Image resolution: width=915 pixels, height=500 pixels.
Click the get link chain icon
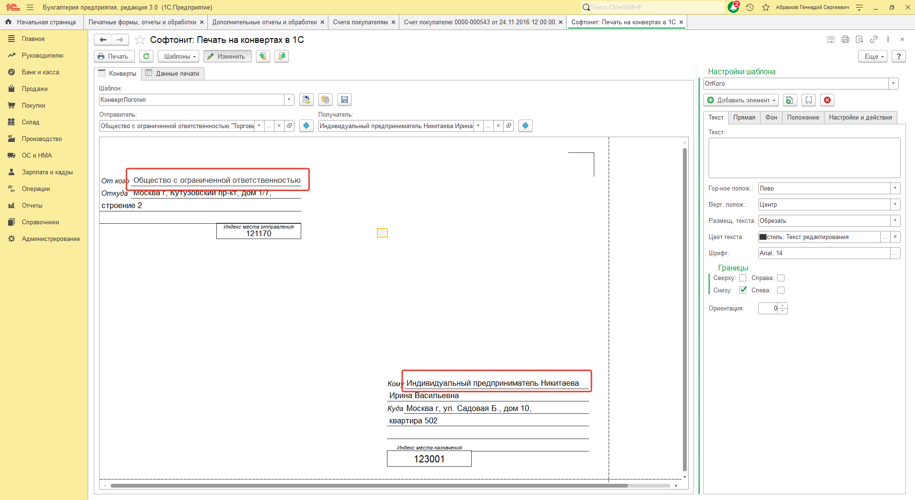click(x=874, y=40)
